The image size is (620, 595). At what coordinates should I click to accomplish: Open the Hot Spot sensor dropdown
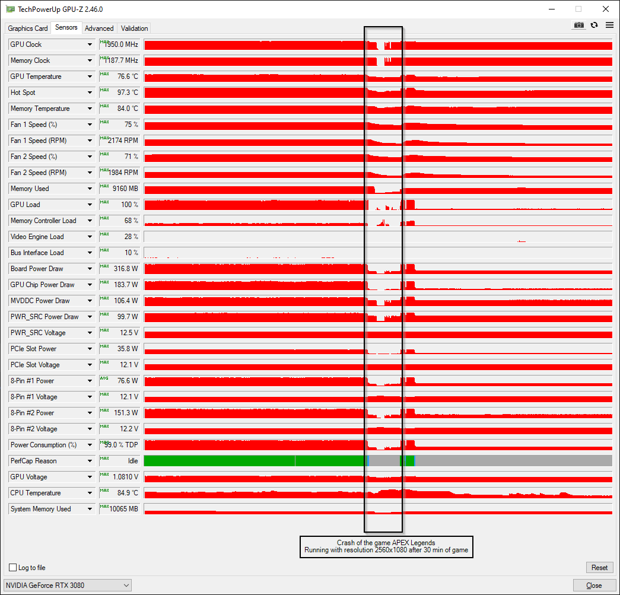click(90, 93)
